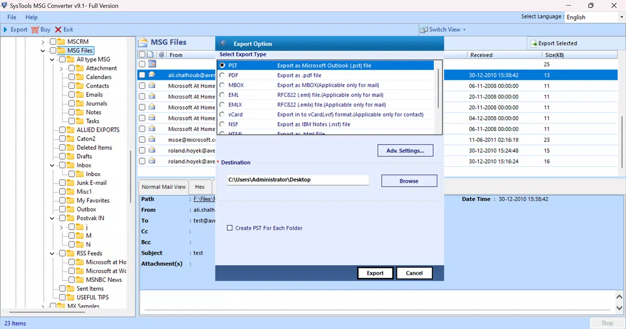This screenshot has height=329, width=626.
Task: Switch to the Hex tab
Action: point(200,187)
